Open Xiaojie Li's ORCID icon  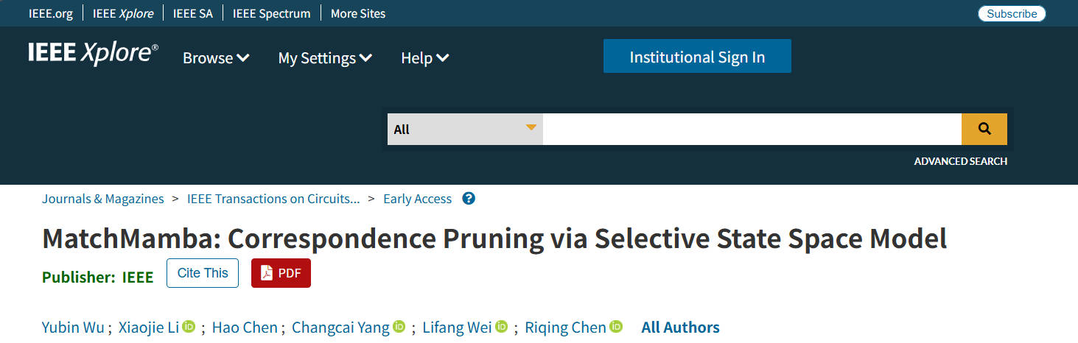tap(189, 327)
